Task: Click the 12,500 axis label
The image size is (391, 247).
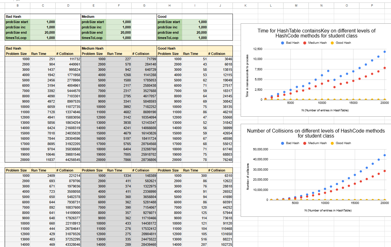Action: pyautogui.click(x=258, y=49)
